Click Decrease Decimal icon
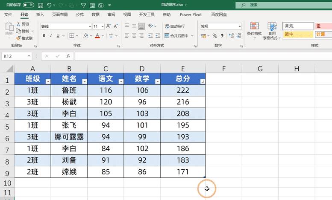 coord(238,36)
